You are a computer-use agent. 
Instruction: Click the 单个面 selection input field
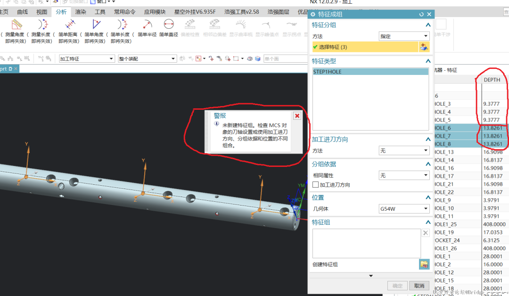285,59
